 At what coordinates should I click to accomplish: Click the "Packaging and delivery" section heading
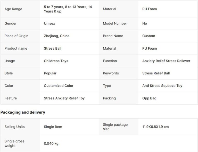(23, 112)
